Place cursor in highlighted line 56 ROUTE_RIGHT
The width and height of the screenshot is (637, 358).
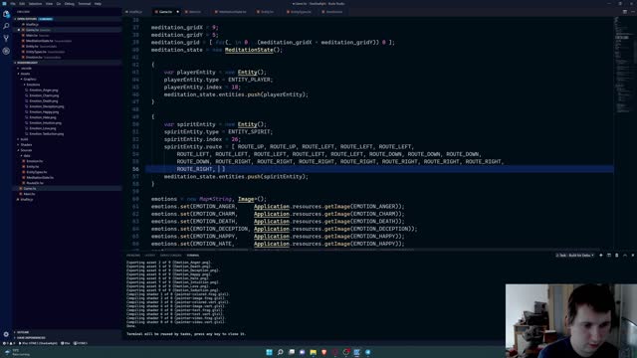click(195, 169)
